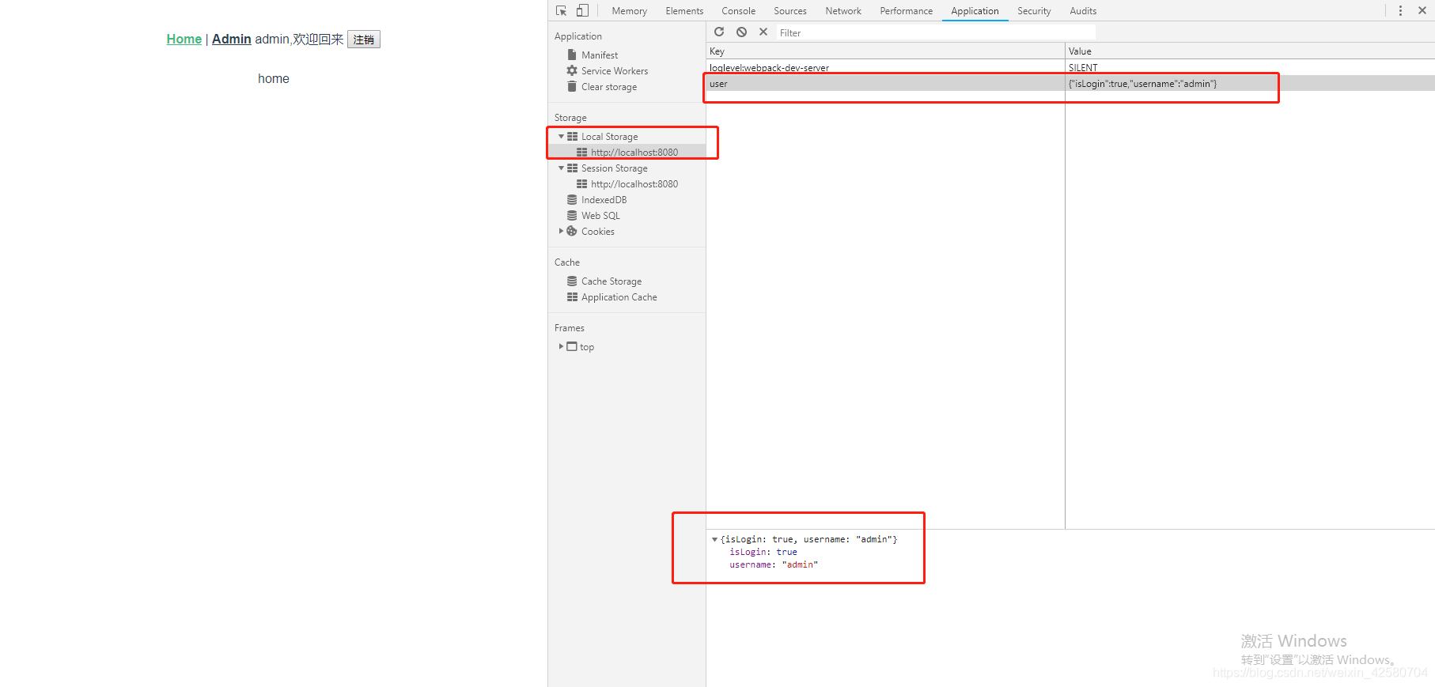
Task: Refresh the storage table
Action: pyautogui.click(x=719, y=32)
